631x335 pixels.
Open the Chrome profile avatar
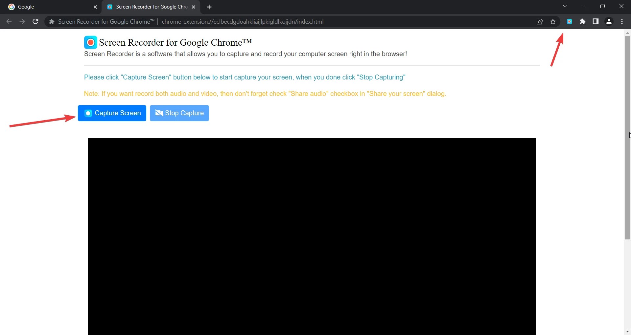609,21
